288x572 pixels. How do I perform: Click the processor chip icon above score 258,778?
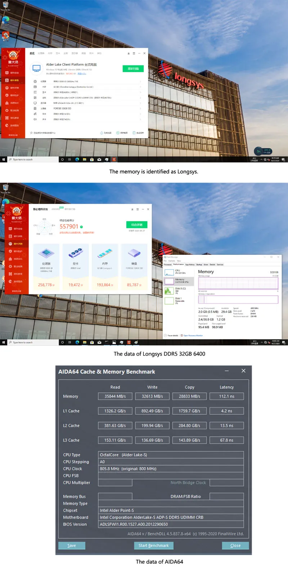(x=46, y=253)
